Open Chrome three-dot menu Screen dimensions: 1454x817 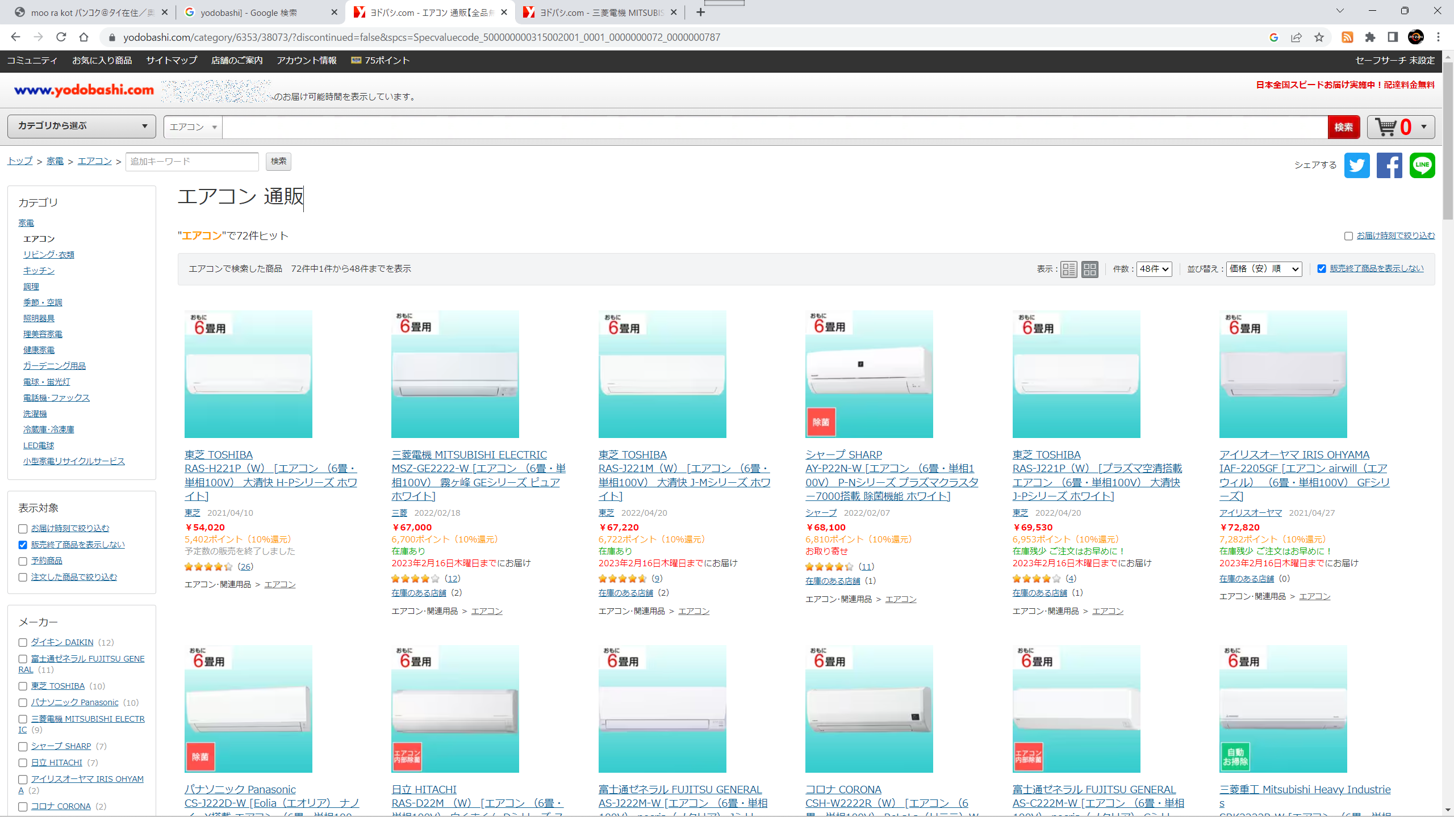[x=1439, y=37]
